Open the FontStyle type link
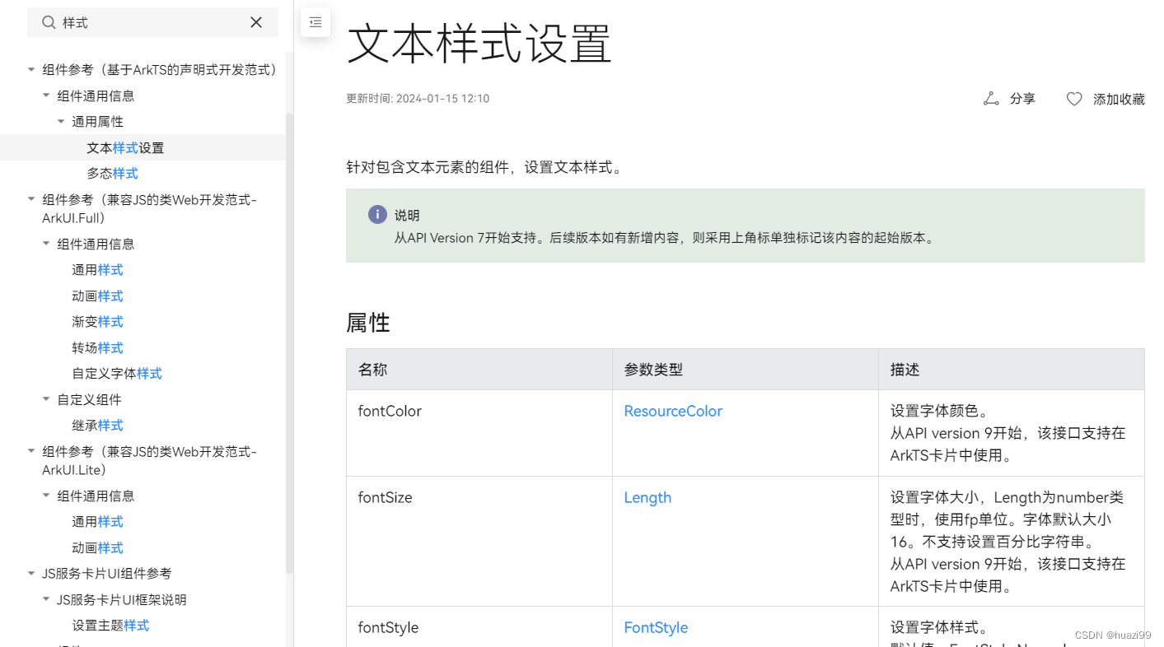This screenshot has height=647, width=1164. pyautogui.click(x=656, y=627)
